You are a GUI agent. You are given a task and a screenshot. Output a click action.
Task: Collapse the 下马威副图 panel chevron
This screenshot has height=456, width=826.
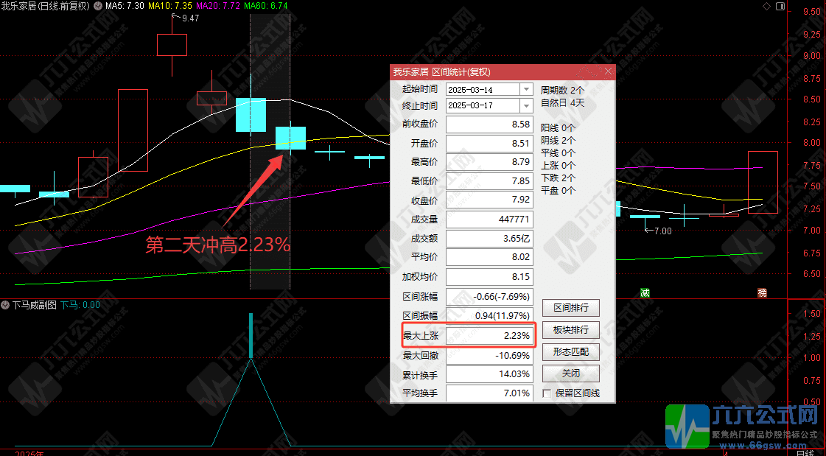pyautogui.click(x=5, y=304)
